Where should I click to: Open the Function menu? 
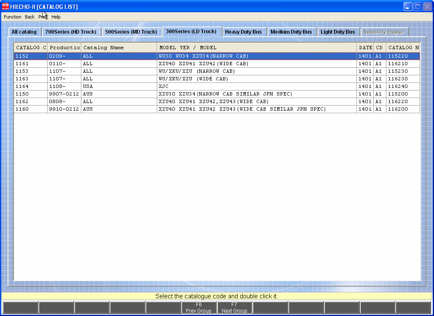(13, 17)
